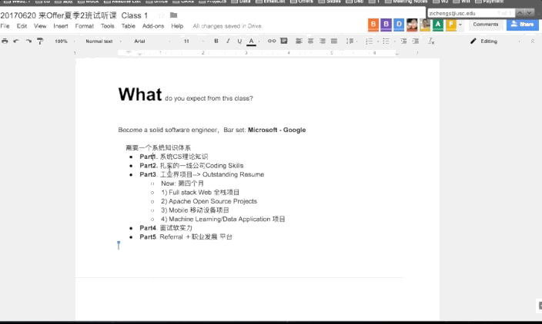The width and height of the screenshot is (542, 324).
Task: Click the blue D collaborator avatar
Action: [399, 25]
